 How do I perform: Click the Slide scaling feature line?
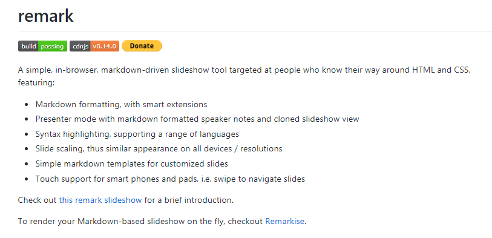point(159,148)
